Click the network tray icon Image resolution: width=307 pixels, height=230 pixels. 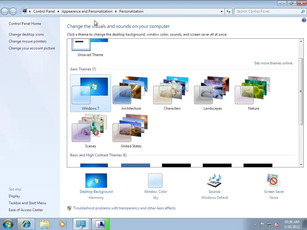(x=270, y=224)
